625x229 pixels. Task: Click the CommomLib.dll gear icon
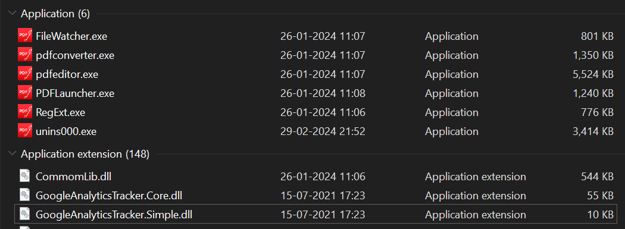point(25,176)
